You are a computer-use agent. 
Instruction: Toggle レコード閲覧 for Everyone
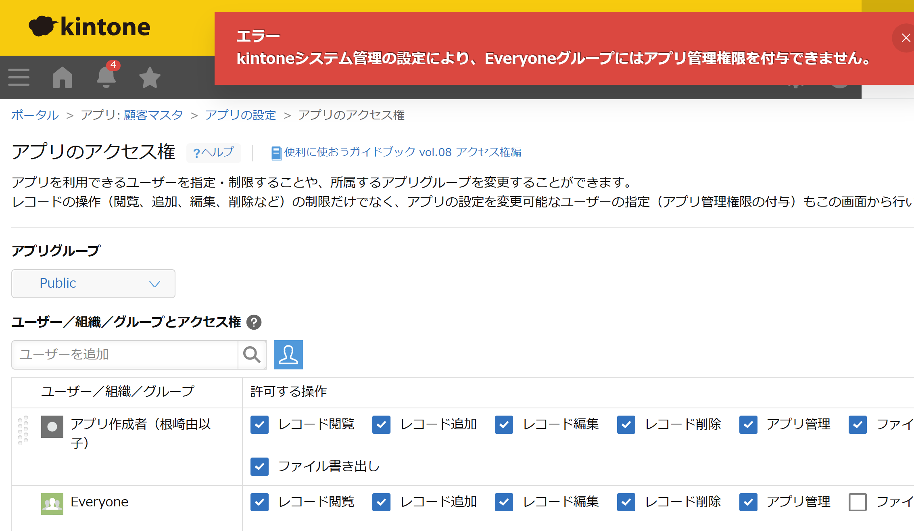click(259, 502)
